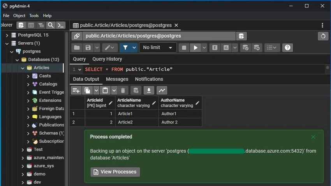Click the Copy icon in data output toolbar
This screenshot has height=186, width=331.
pos(87,90)
